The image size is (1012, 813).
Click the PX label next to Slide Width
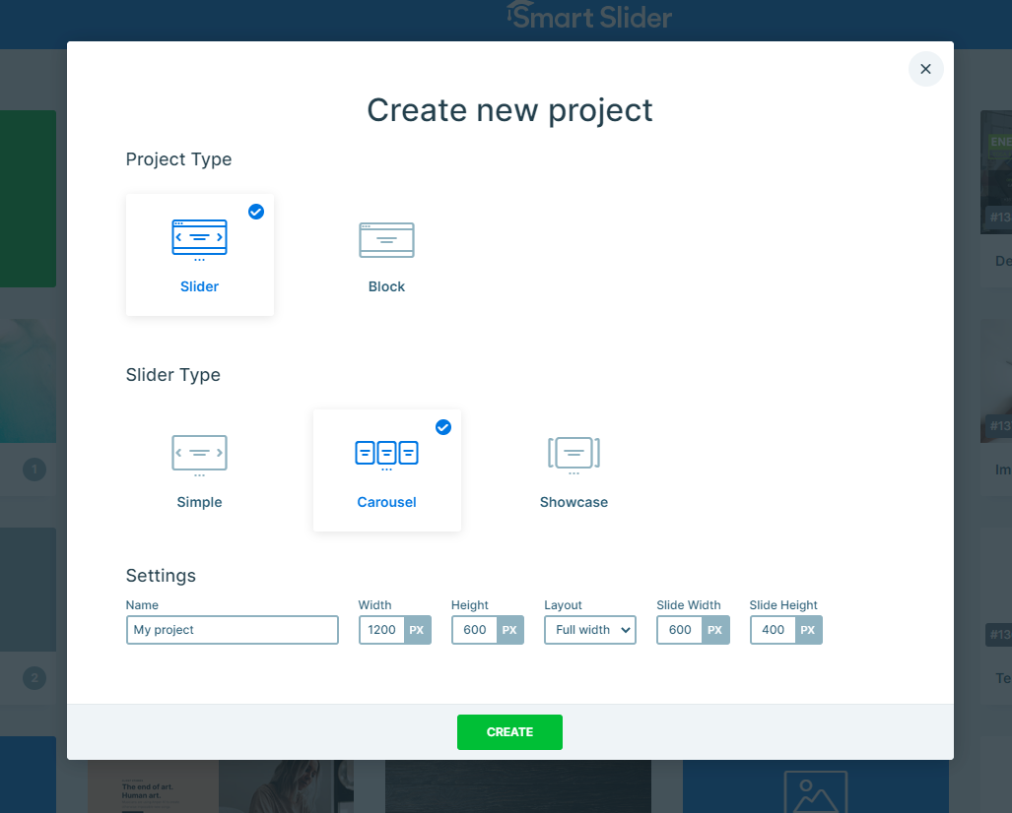[x=717, y=630]
